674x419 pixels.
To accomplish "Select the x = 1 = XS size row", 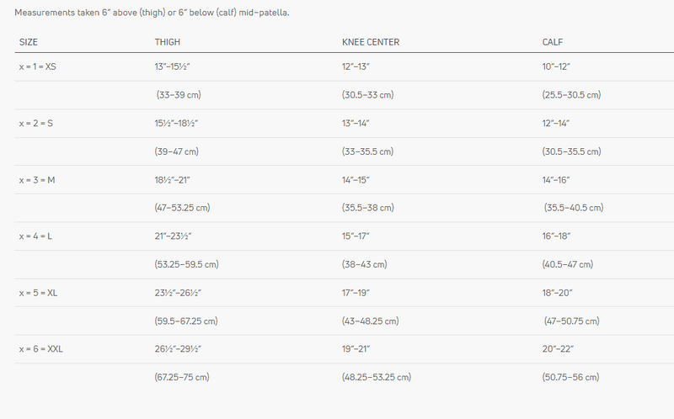I will coord(345,66).
